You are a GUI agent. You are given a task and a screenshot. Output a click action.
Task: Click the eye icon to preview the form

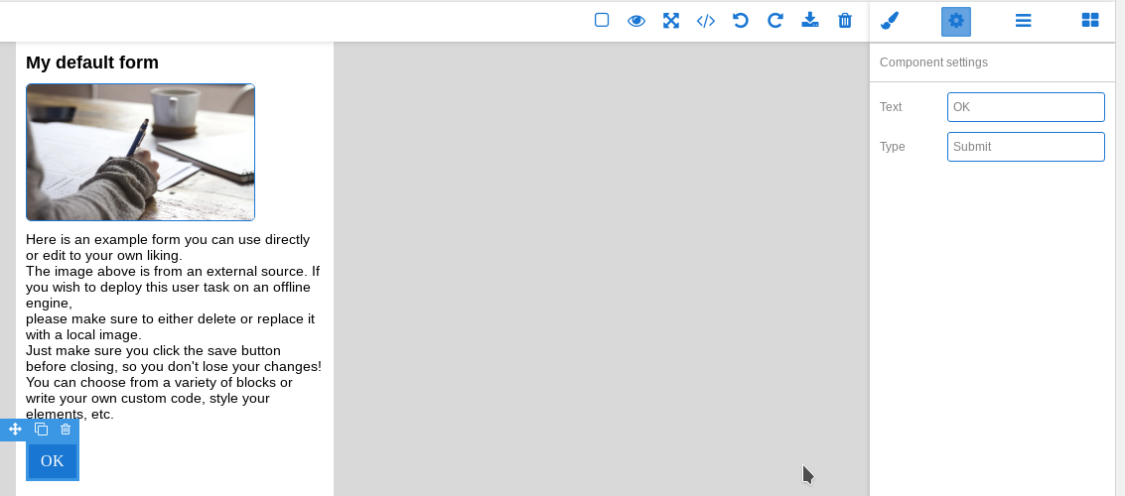pyautogui.click(x=636, y=20)
